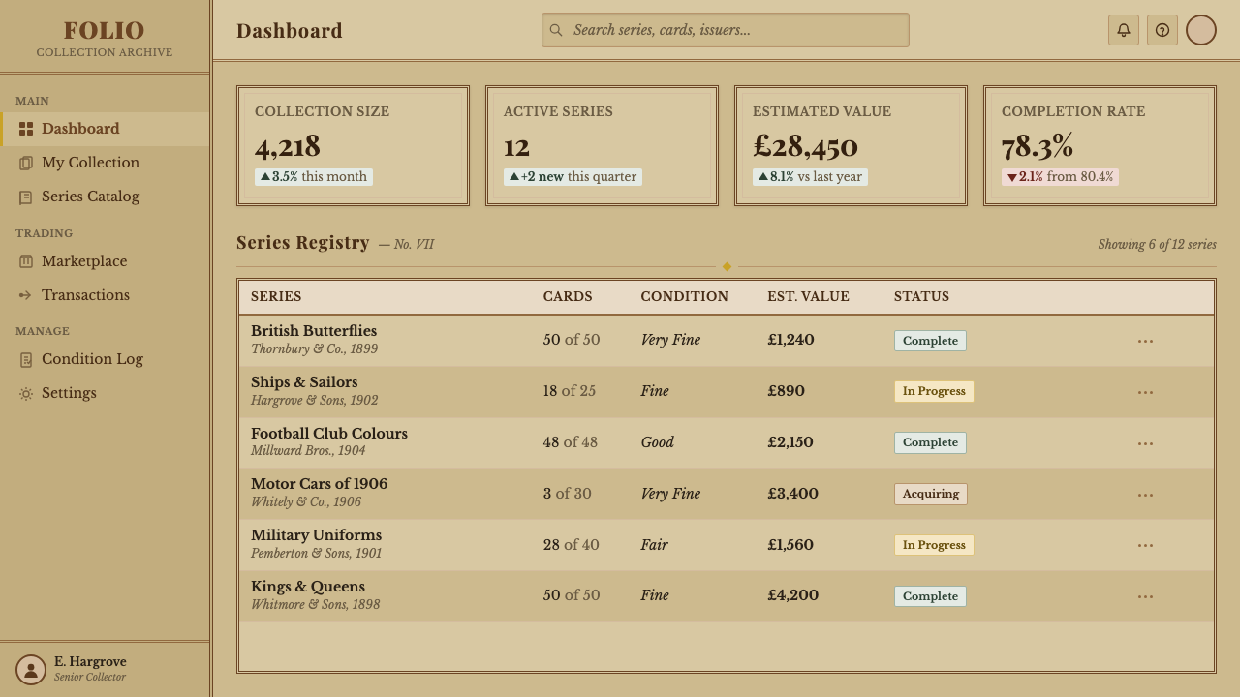Viewport: 1240px width, 697px height.
Task: Open Settings from the sidebar
Action: click(x=105, y=393)
